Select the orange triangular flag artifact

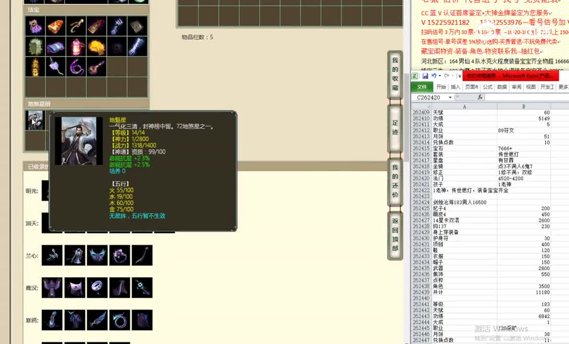click(x=56, y=26)
